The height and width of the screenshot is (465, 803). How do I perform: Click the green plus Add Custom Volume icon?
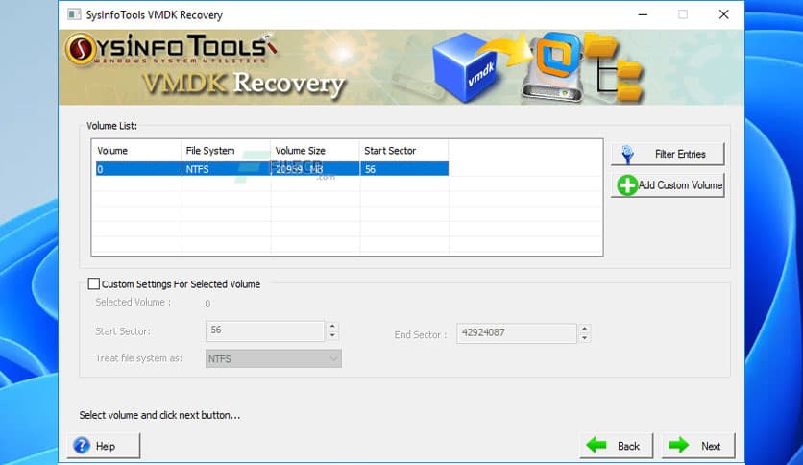pos(627,185)
